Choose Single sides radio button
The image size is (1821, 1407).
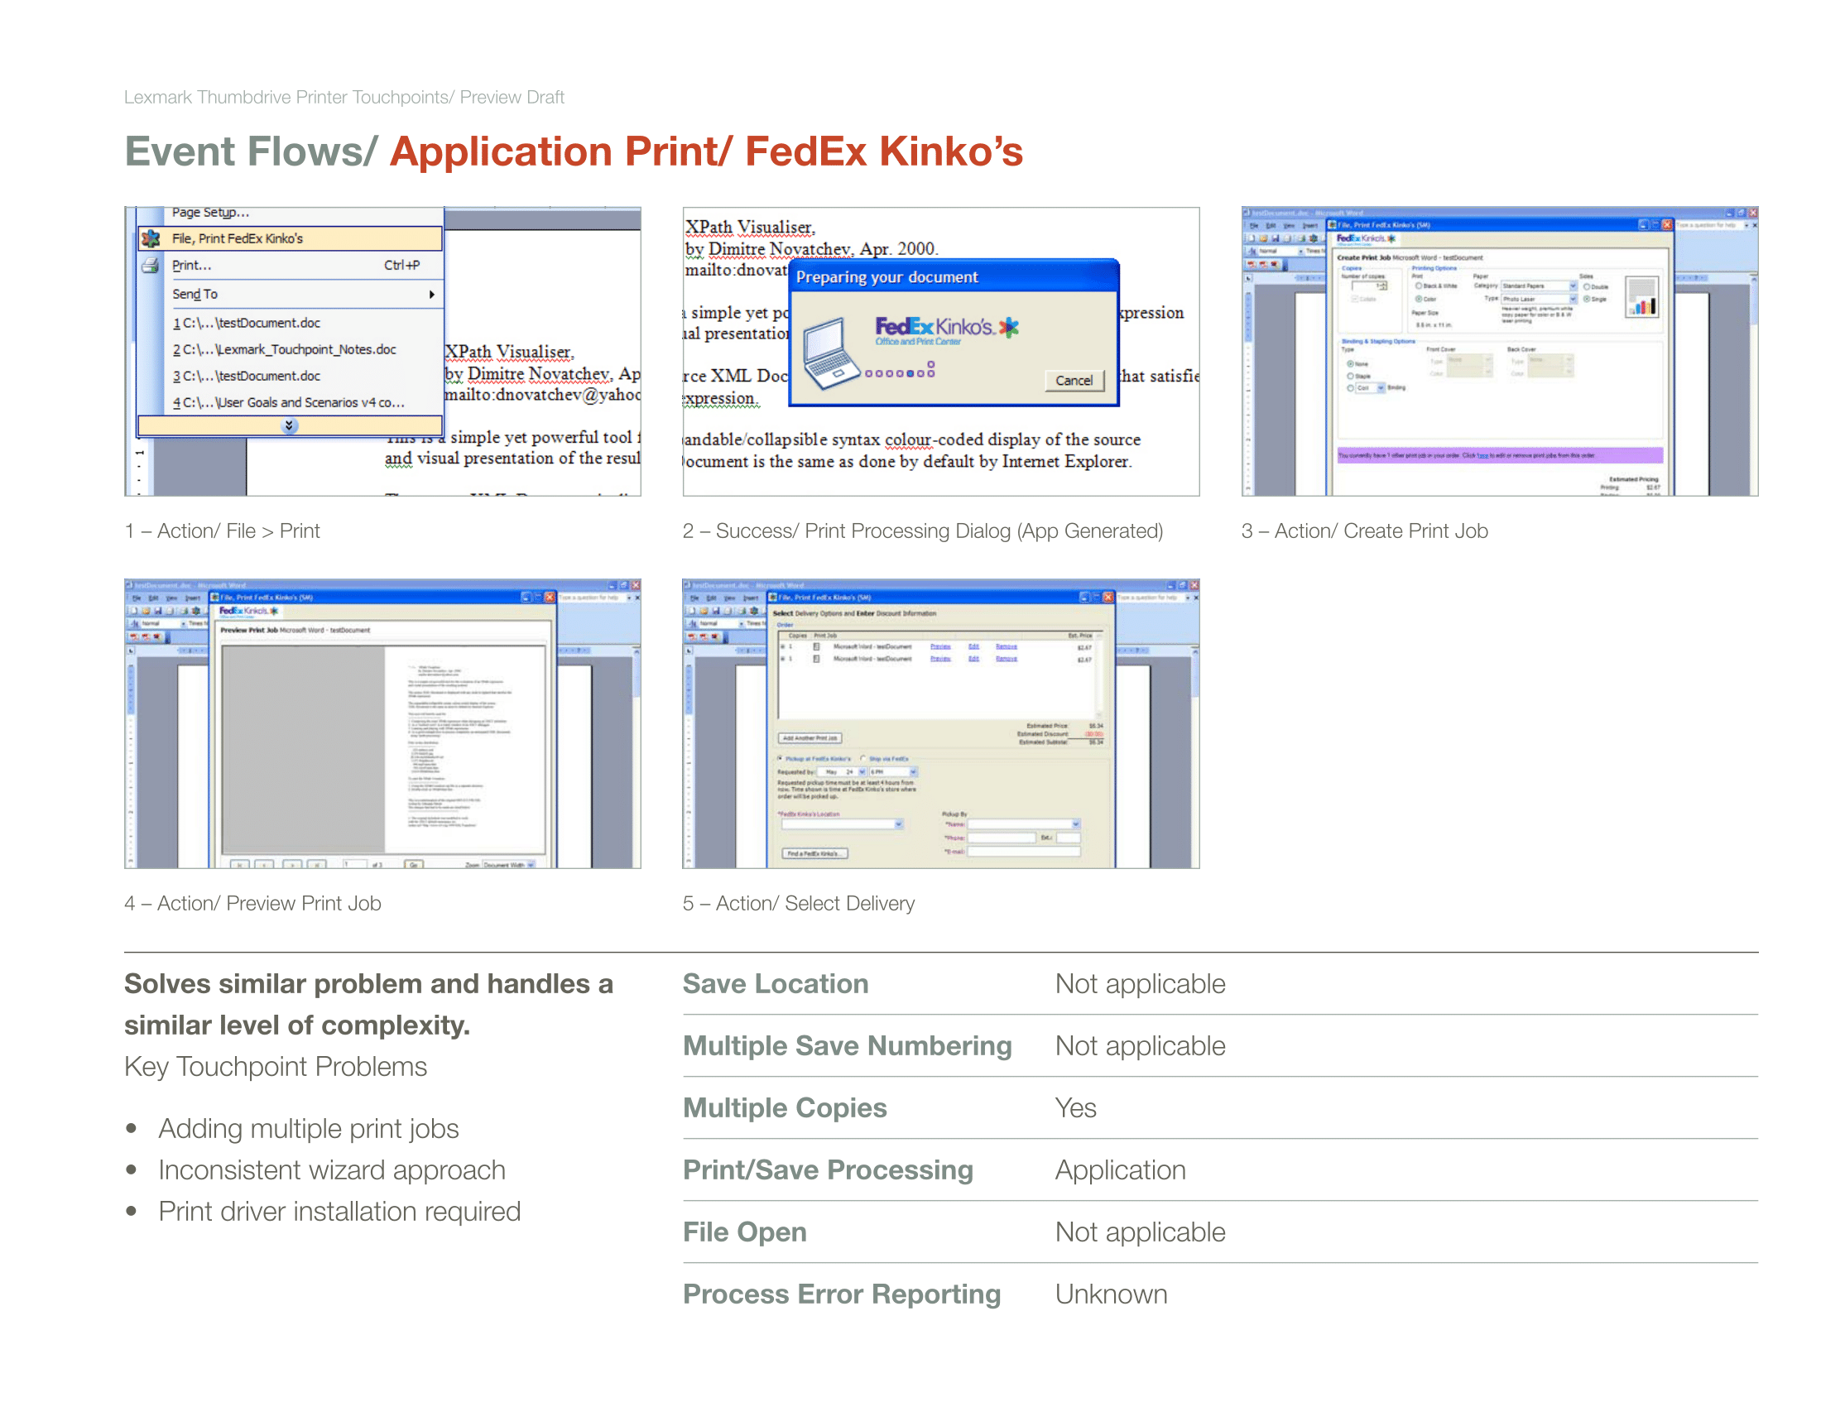(x=1587, y=299)
